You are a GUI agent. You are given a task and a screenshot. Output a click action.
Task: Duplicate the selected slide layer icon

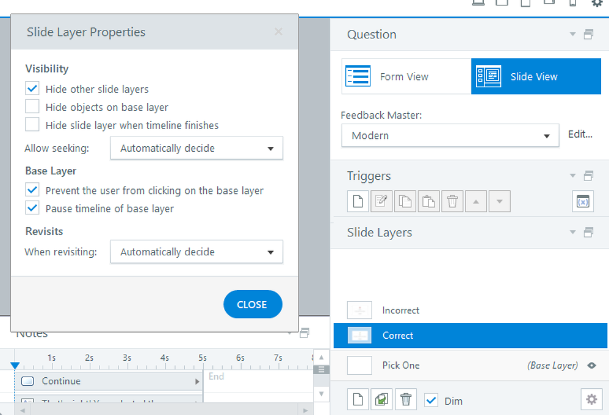[x=382, y=400]
